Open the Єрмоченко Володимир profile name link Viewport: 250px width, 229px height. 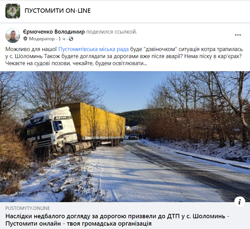click(54, 32)
